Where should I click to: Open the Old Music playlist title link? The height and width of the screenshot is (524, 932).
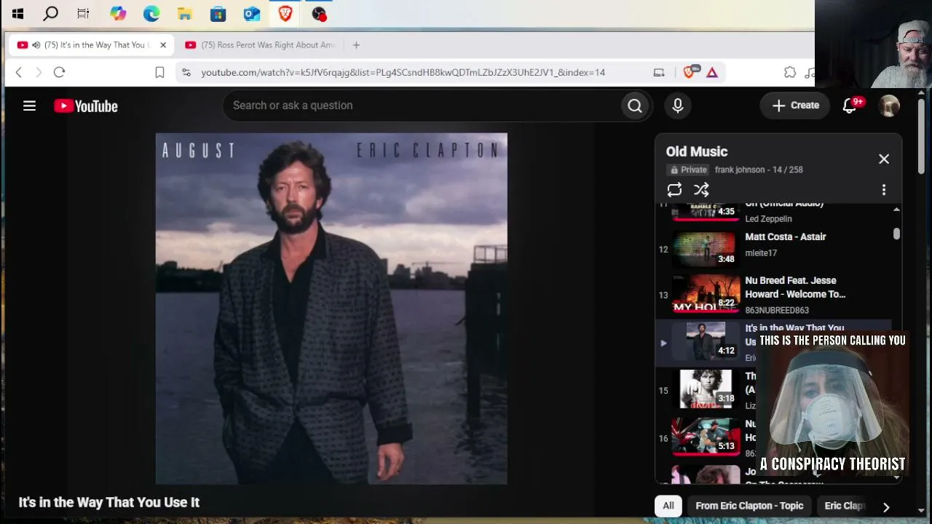pos(697,151)
